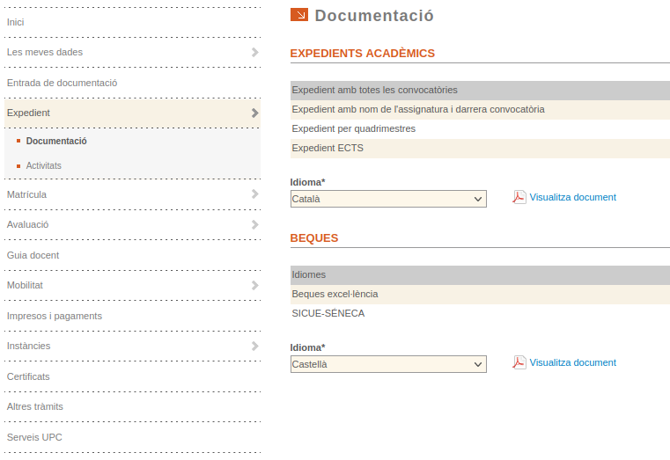Open Entrada de documentació menu item

coord(62,83)
